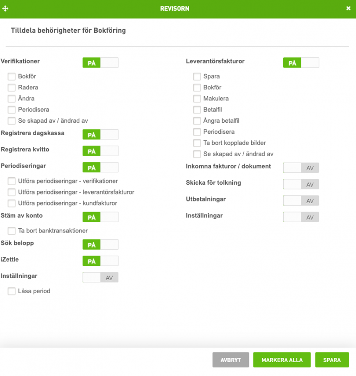Image resolution: width=356 pixels, height=376 pixels.
Task: Enable the Utbetalningar toggle
Action: tap(301, 201)
